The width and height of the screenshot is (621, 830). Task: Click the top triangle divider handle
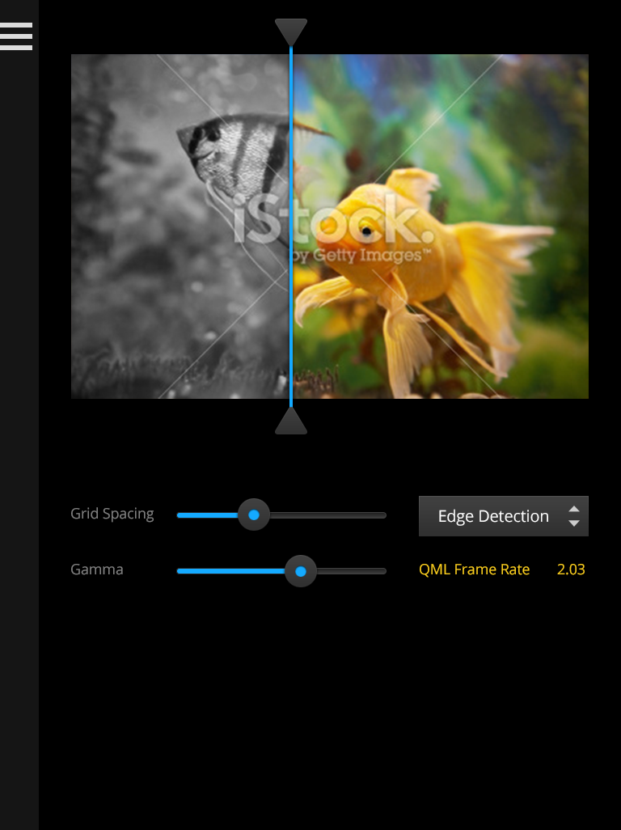pyautogui.click(x=291, y=32)
